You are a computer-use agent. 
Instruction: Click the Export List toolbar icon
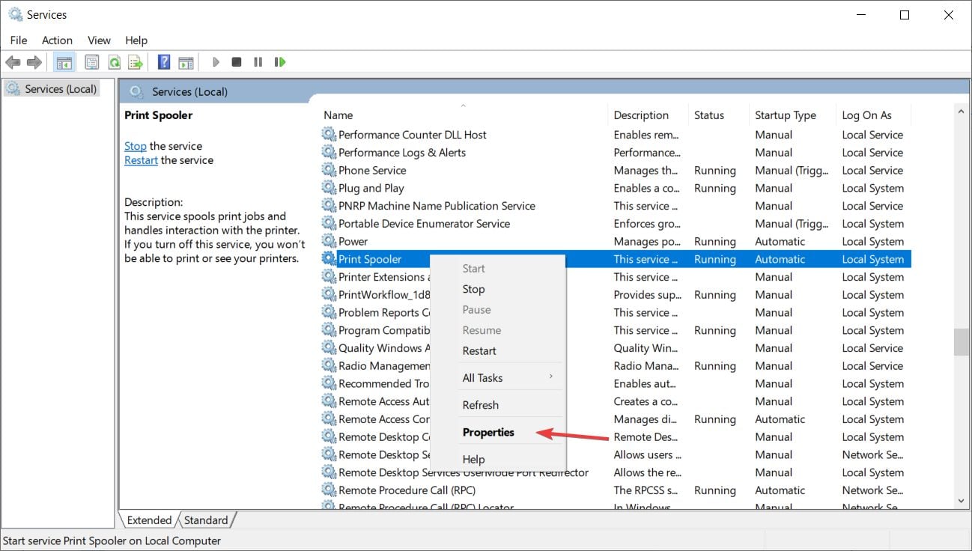[136, 62]
